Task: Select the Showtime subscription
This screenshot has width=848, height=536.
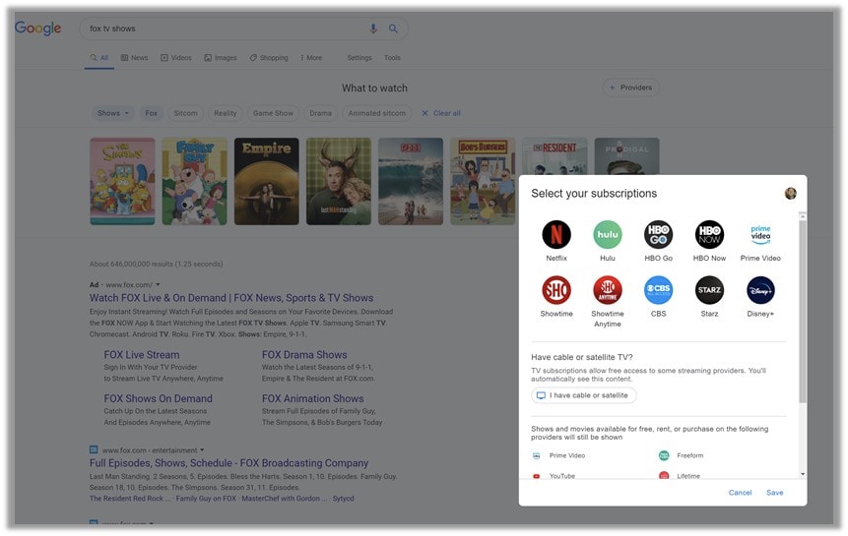Action: (555, 290)
